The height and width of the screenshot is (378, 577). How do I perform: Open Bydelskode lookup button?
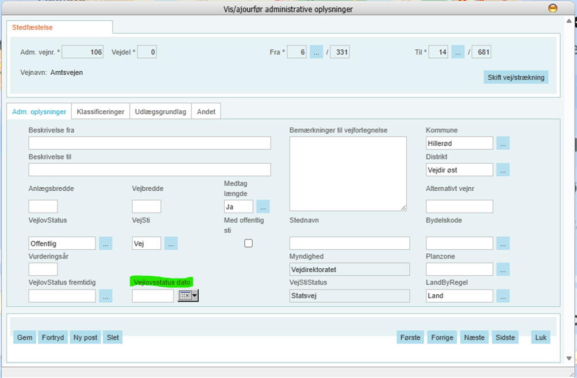pos(503,244)
